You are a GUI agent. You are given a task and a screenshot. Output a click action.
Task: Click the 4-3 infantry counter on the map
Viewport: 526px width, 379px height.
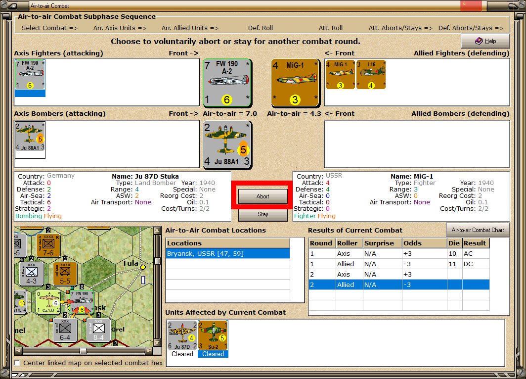pos(31,273)
